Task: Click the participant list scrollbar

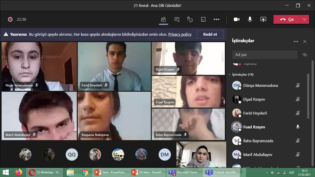Action: [x=308, y=96]
